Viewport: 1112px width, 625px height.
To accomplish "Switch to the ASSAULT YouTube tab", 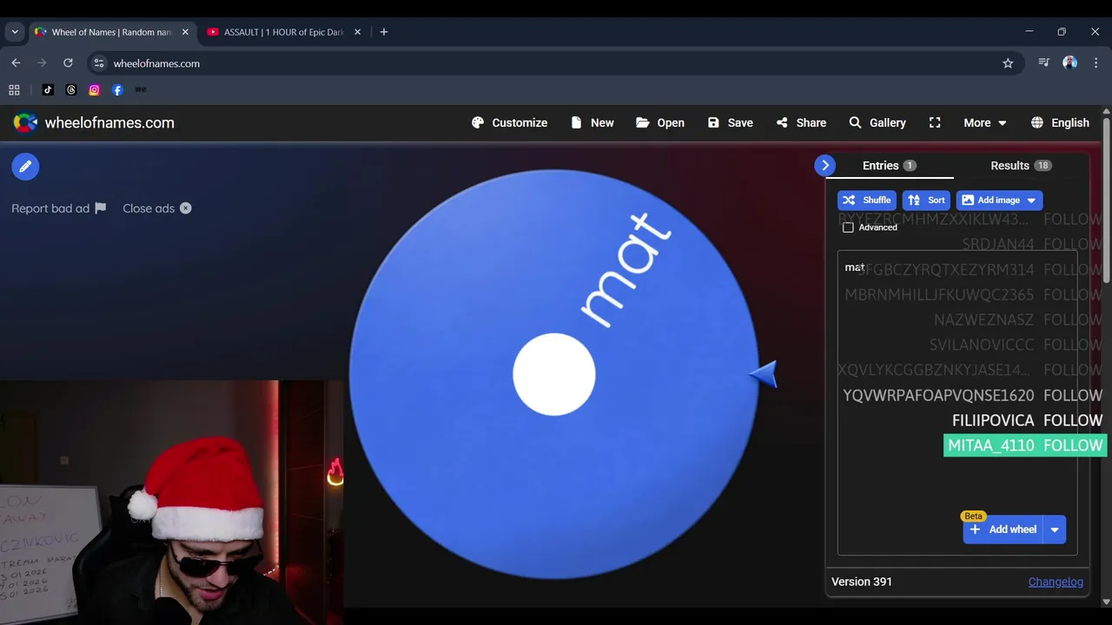I will [x=284, y=32].
